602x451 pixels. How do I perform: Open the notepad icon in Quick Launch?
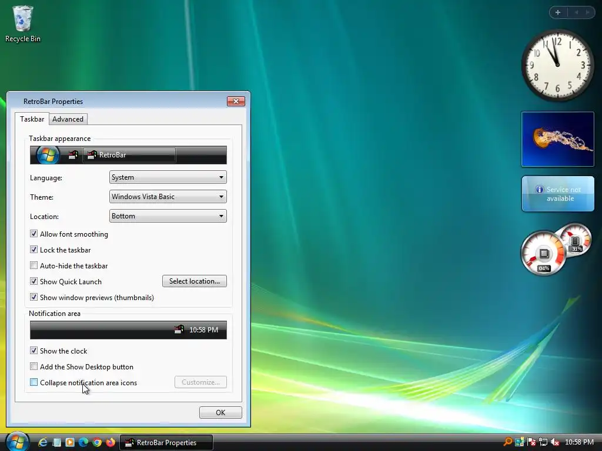(56, 442)
